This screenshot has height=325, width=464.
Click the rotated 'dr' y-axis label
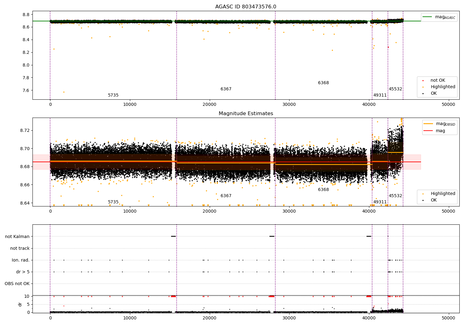click(x=20, y=304)
